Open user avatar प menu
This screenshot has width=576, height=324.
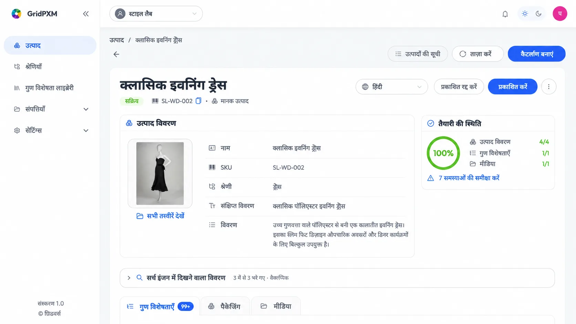(560, 14)
